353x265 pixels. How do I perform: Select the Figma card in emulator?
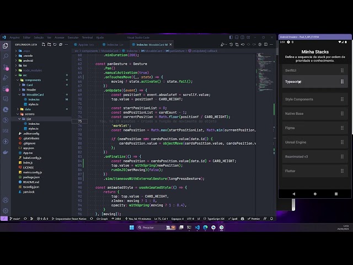tap(315, 128)
